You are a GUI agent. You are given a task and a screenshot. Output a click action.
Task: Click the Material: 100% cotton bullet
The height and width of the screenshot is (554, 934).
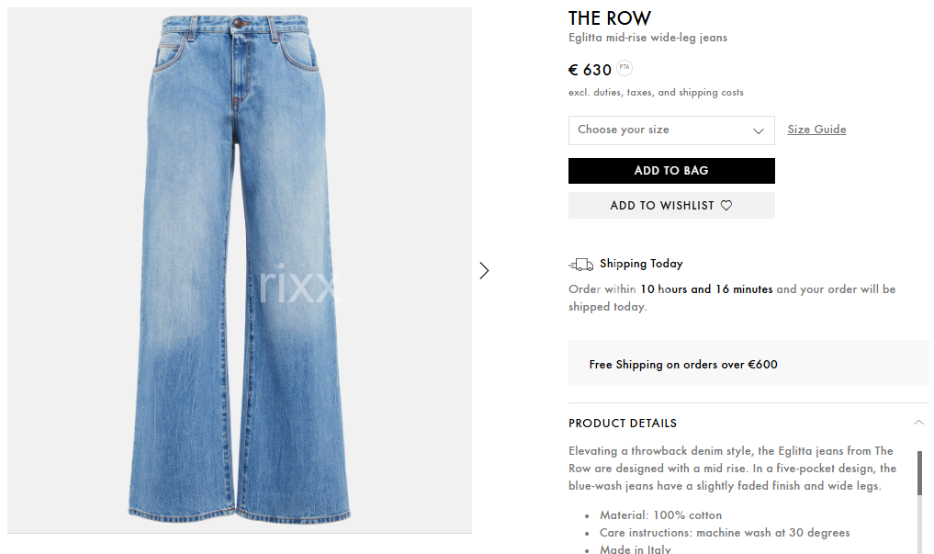(660, 515)
